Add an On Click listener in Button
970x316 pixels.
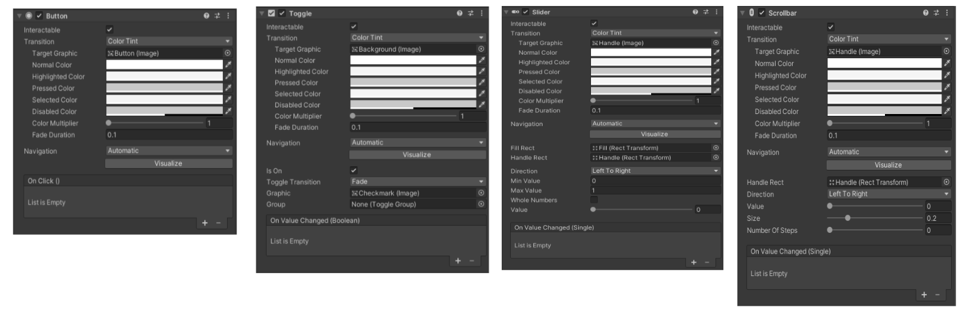coord(205,223)
